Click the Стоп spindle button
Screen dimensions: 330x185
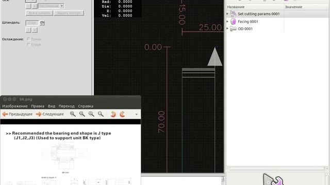click(x=32, y=23)
